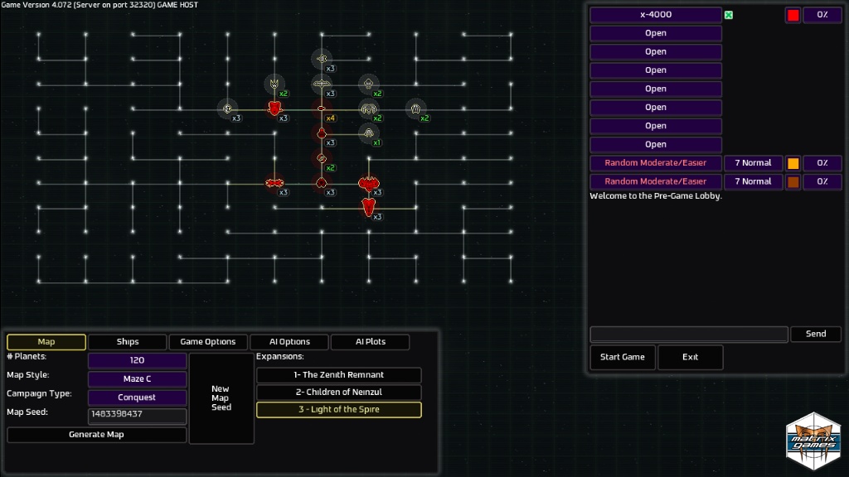Switch to the Ships tab
This screenshot has height=477, width=849.
pyautogui.click(x=127, y=342)
